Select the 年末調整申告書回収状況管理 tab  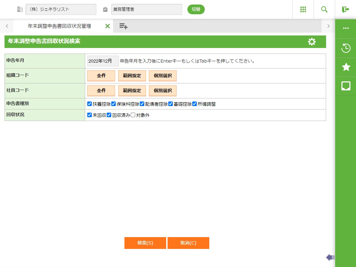pyautogui.click(x=59, y=26)
